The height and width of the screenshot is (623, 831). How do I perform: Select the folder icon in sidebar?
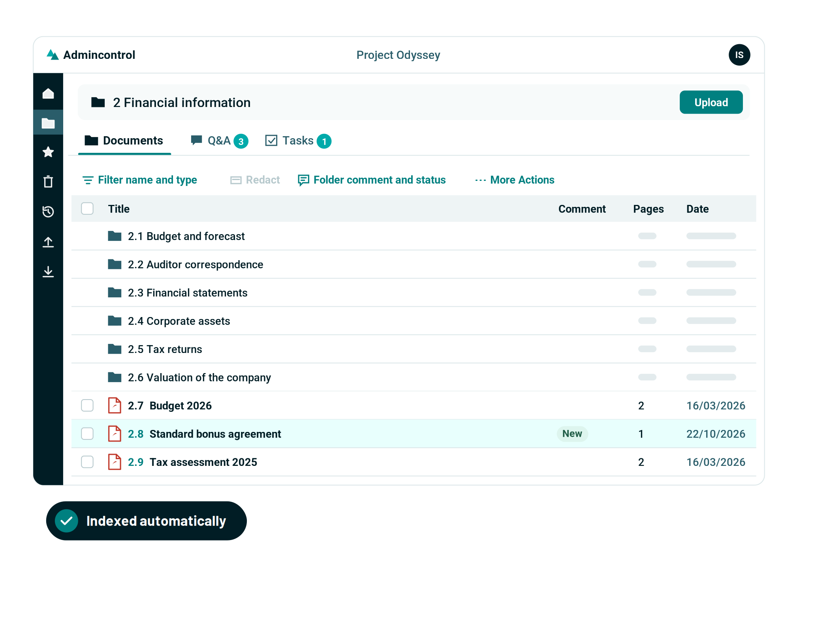(x=48, y=123)
